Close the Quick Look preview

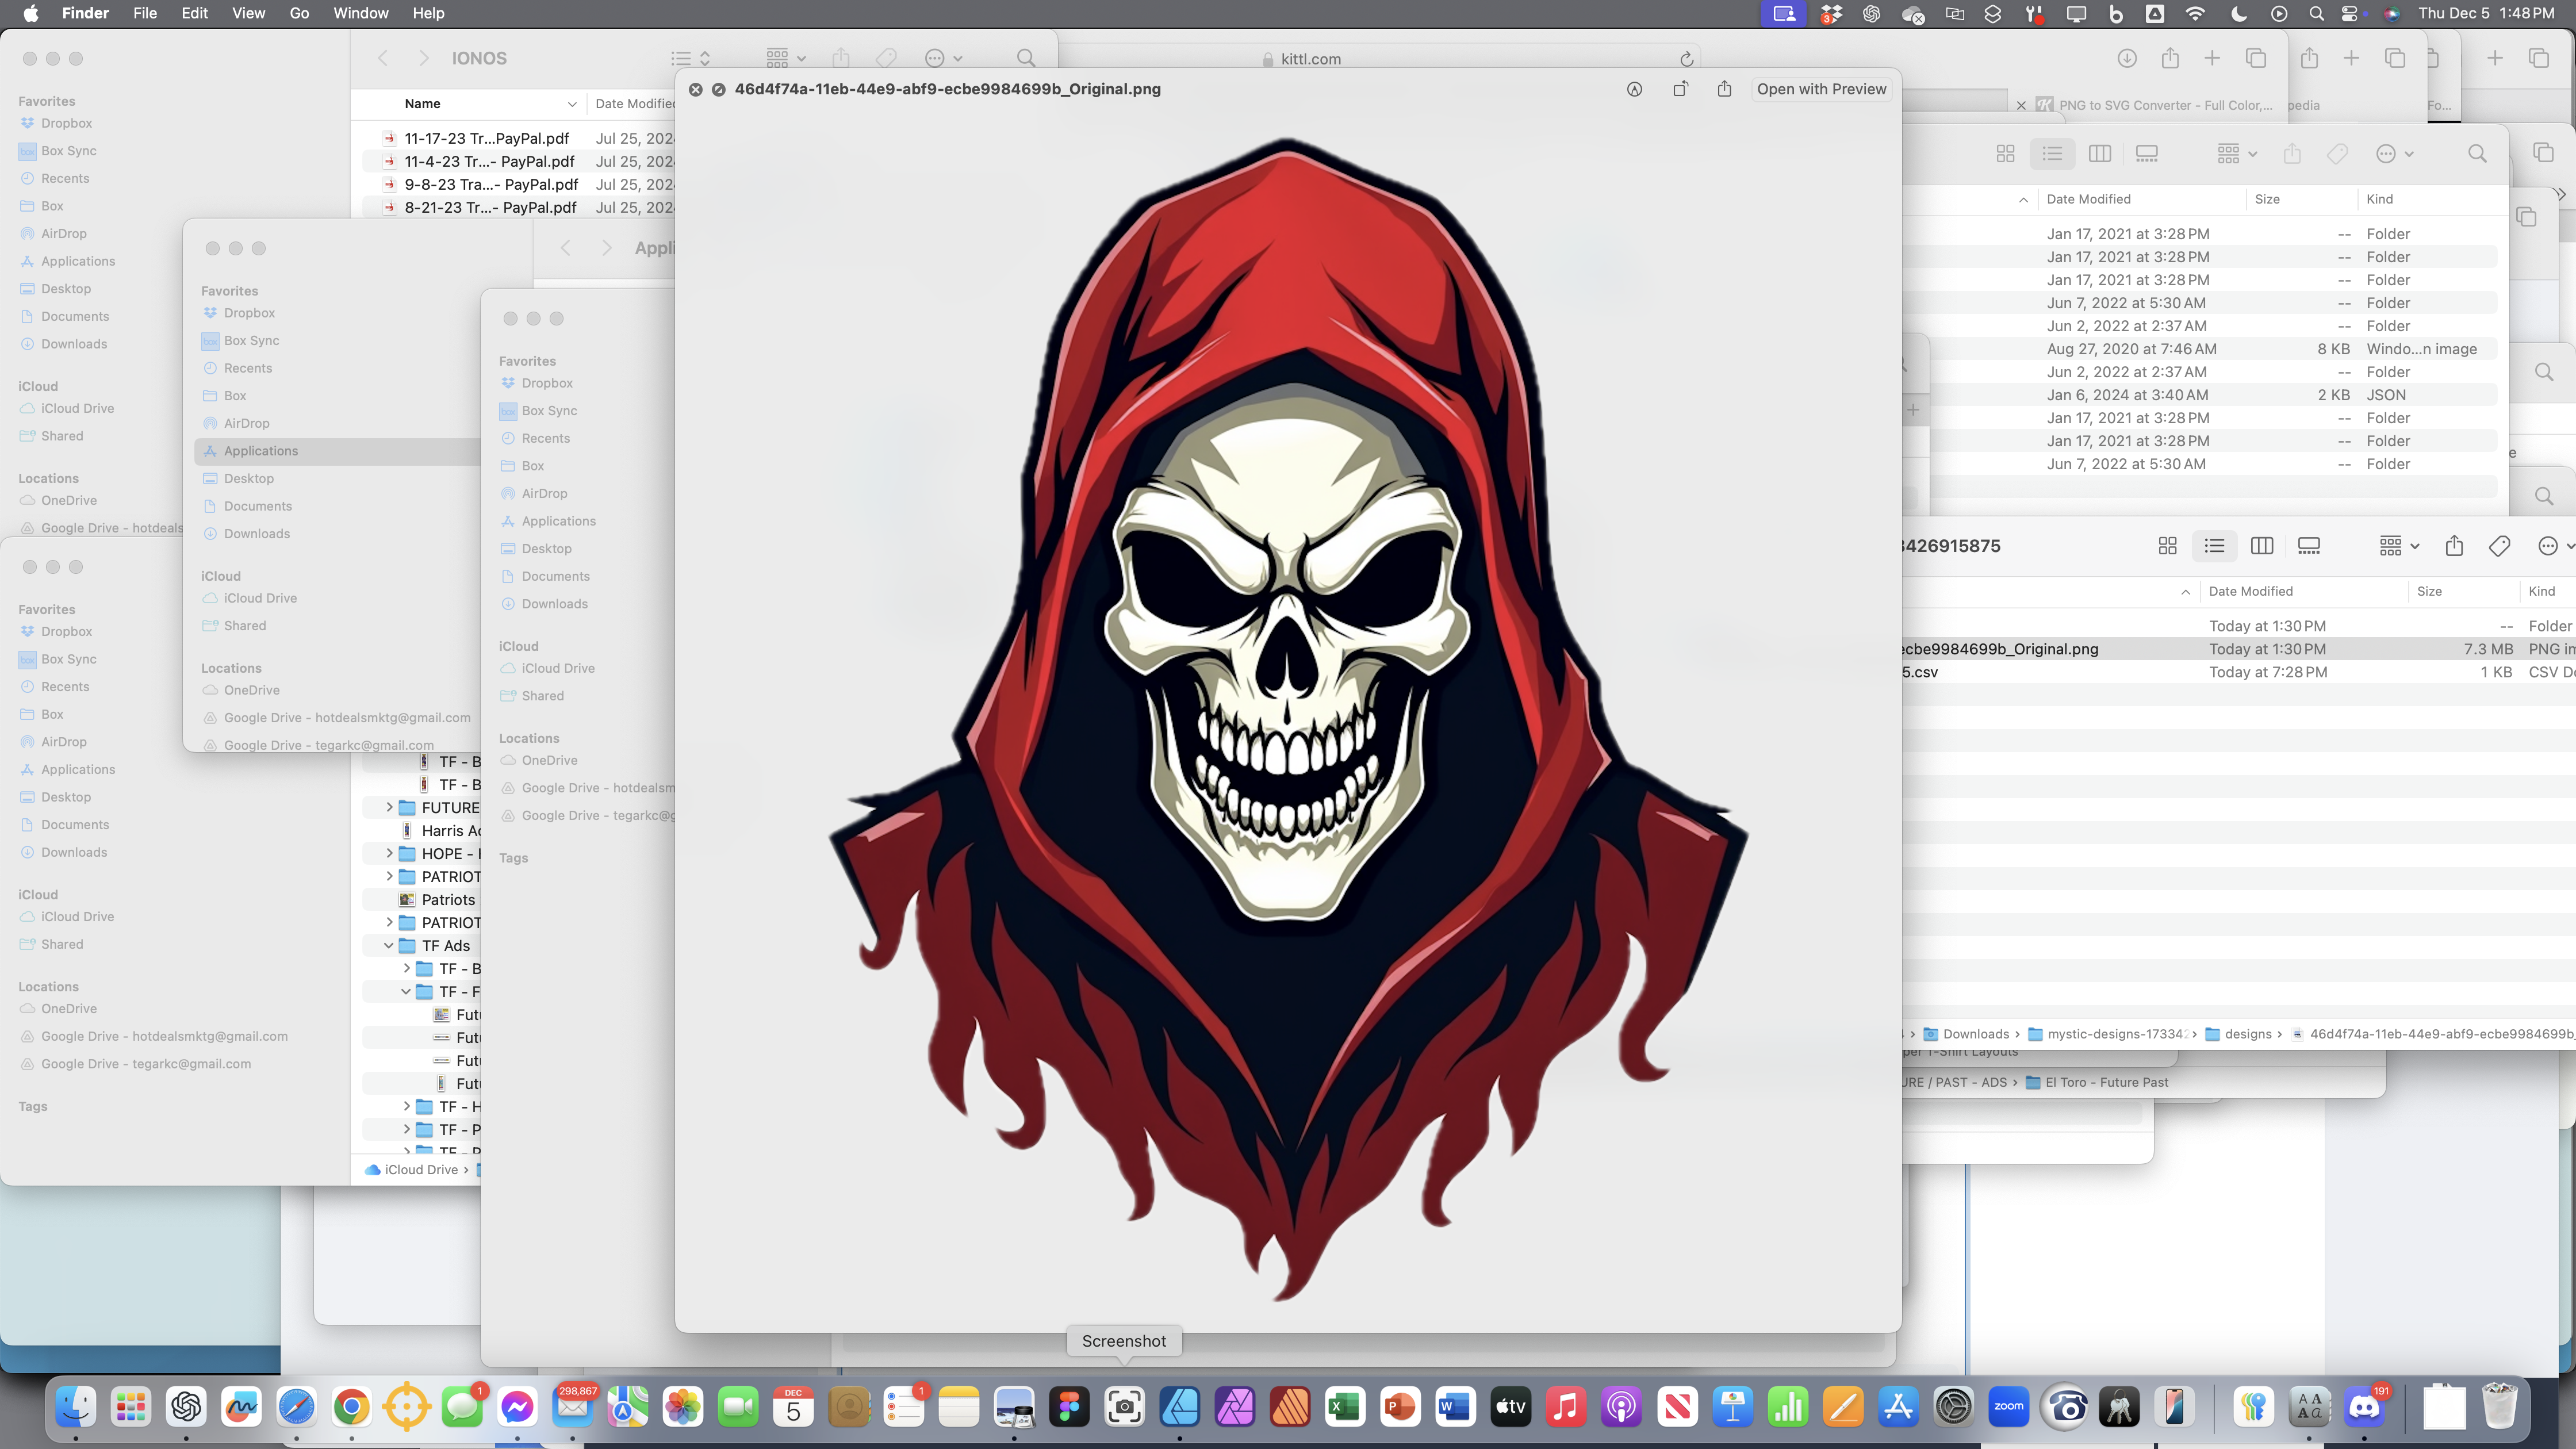pos(695,89)
